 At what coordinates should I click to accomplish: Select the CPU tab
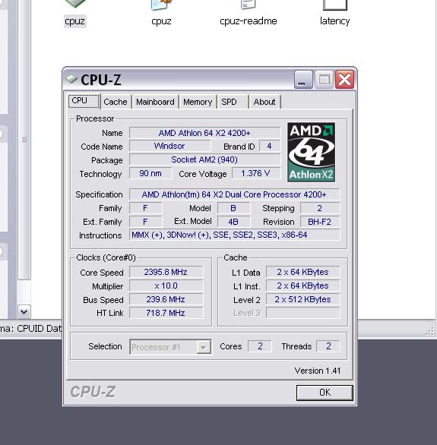[x=84, y=101]
